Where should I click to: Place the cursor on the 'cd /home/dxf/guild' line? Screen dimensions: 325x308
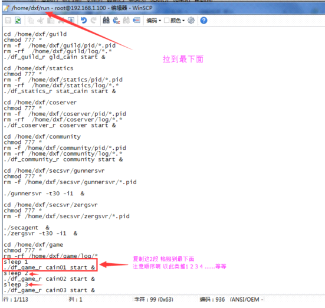(x=35, y=34)
